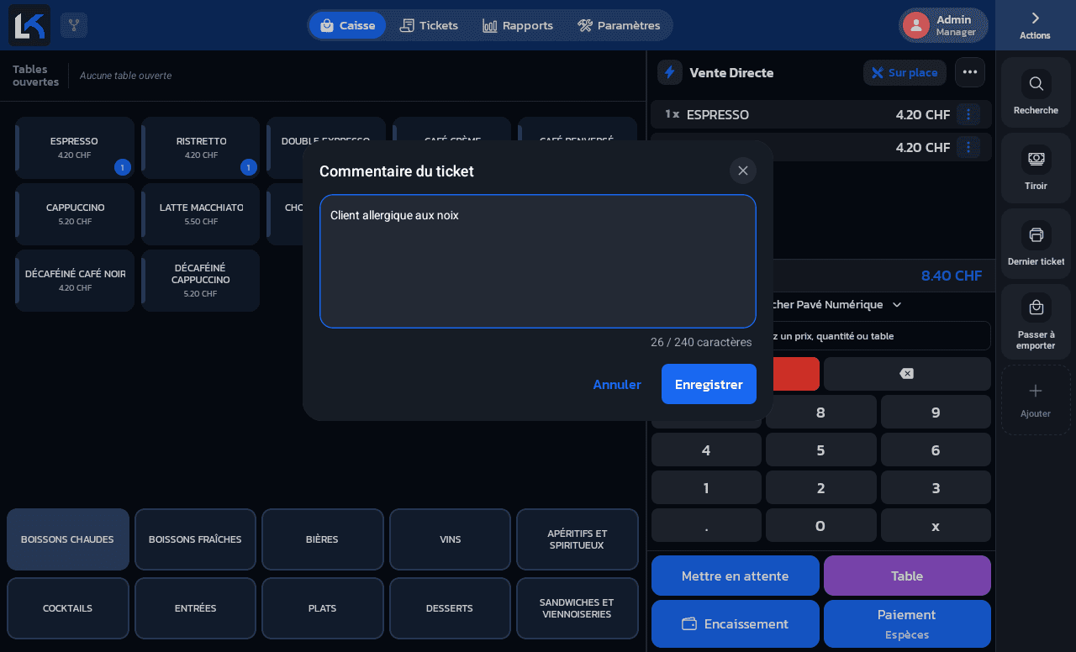1076x652 pixels.
Task: Click the red keypad clear button
Action: (796, 374)
